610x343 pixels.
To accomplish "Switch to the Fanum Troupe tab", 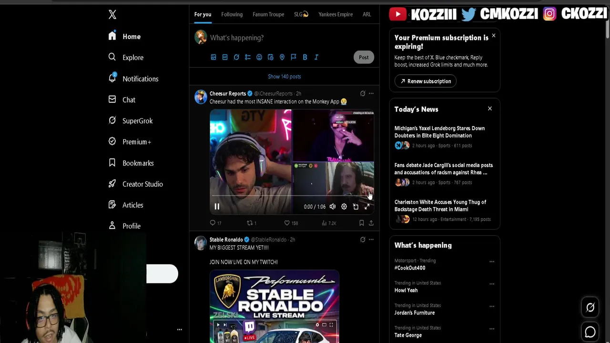I will point(268,14).
